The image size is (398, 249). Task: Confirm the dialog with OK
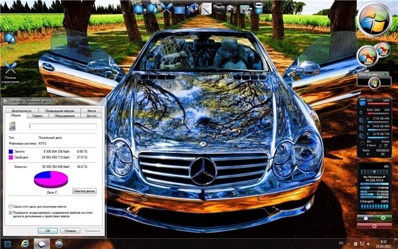(x=48, y=230)
